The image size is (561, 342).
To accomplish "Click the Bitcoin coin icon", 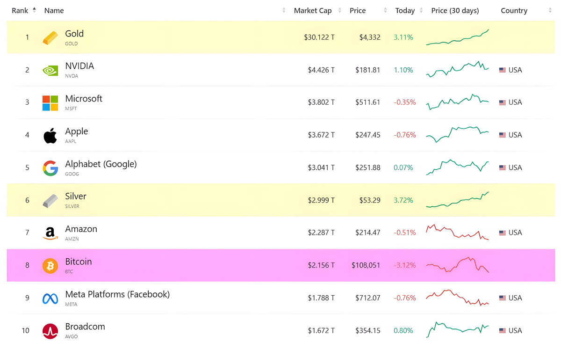I will pyautogui.click(x=50, y=265).
